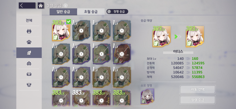Image resolution: width=236 pixels, height=109 pixels.
Task: Uncheck the selected 383LV spirit card
Action: [x=61, y=31]
